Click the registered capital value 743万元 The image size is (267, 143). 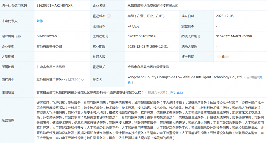click(x=134, y=26)
